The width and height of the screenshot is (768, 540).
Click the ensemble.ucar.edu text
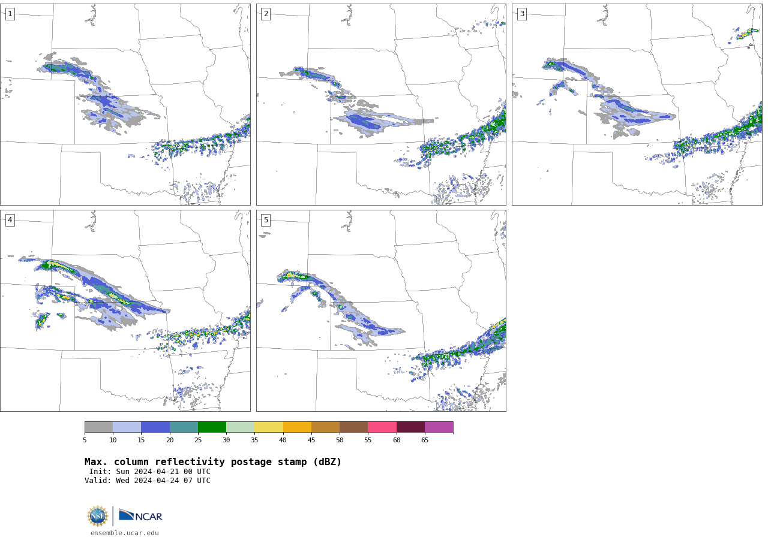click(x=125, y=533)
